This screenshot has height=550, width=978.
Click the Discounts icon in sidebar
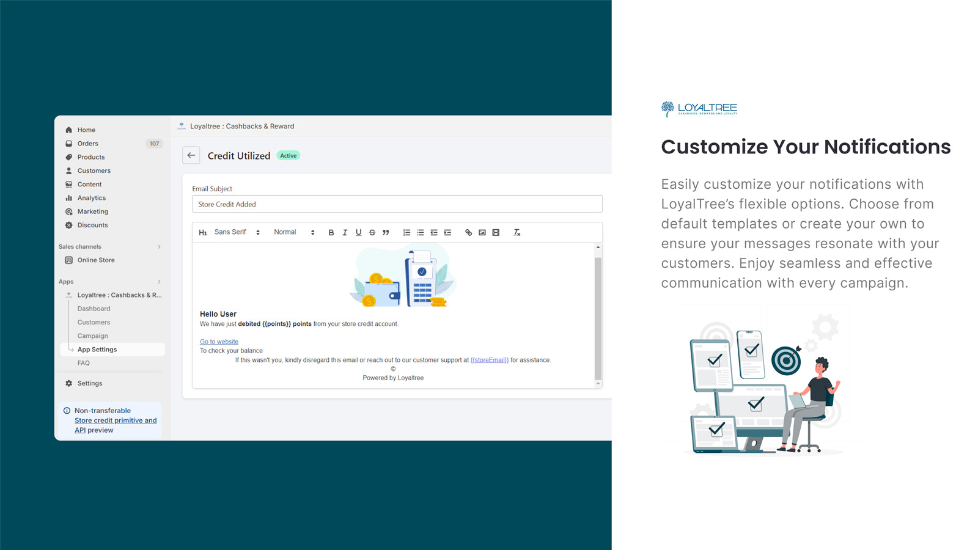[x=69, y=225]
